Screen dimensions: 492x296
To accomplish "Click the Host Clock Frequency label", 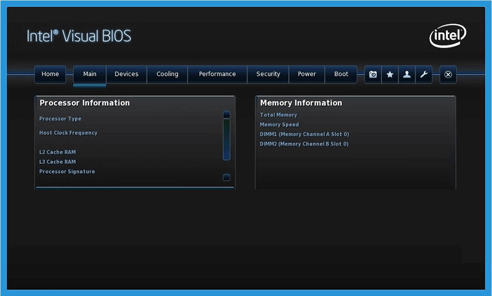I will click(x=68, y=133).
